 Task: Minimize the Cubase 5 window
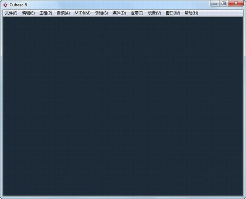coord(215,3)
